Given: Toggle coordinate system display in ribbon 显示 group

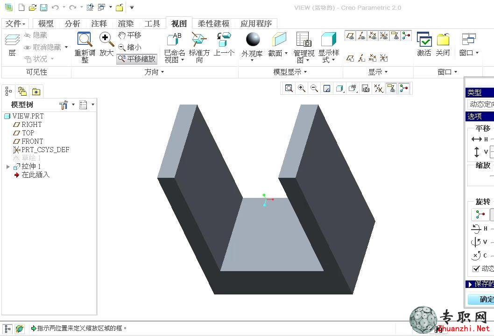Looking at the screenshot, I should pyautogui.click(x=383, y=36).
